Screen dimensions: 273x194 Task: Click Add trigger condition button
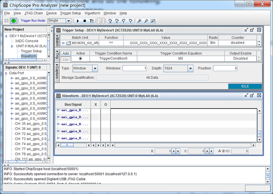pyautogui.click(x=66, y=53)
